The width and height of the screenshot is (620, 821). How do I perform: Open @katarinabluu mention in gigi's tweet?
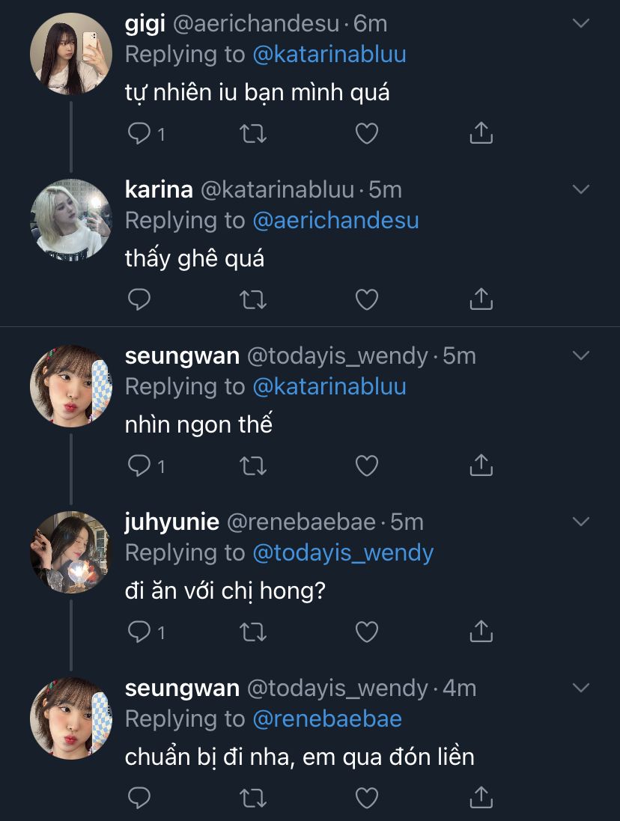tap(329, 55)
